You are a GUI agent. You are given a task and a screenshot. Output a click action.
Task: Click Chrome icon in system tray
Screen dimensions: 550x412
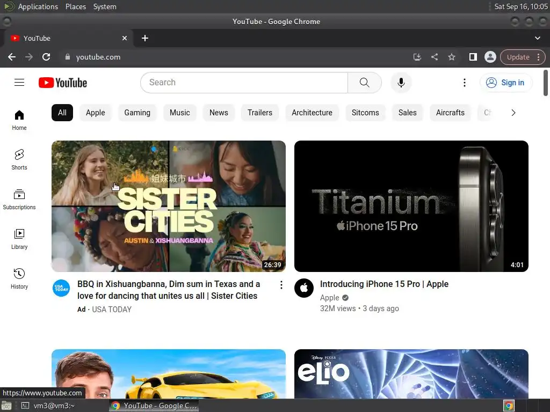(x=509, y=406)
